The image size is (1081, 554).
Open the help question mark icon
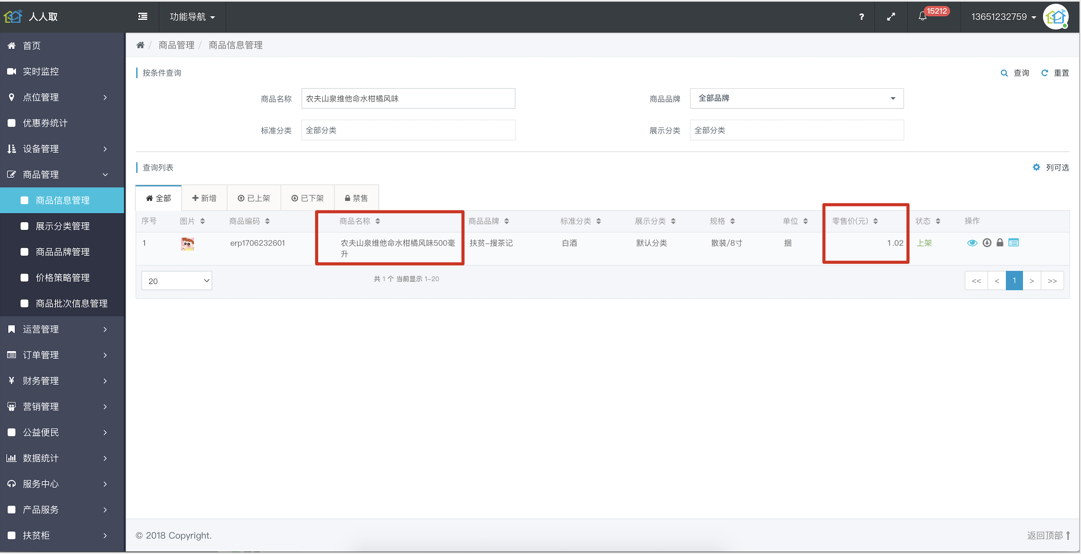tap(861, 17)
